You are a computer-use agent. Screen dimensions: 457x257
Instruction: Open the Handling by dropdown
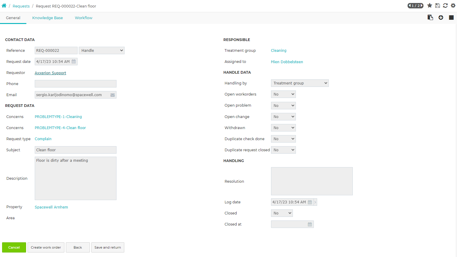[300, 83]
